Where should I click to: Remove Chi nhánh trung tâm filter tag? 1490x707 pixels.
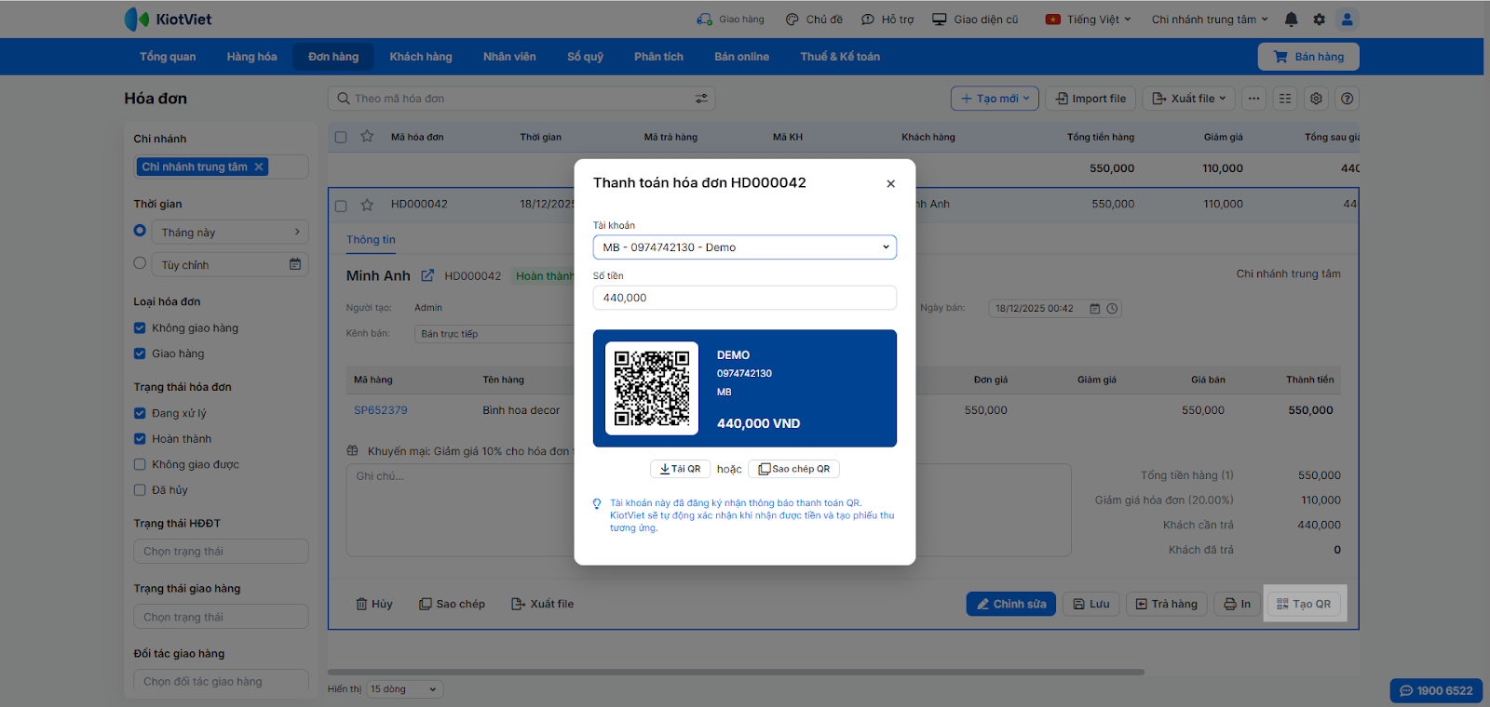pos(259,167)
